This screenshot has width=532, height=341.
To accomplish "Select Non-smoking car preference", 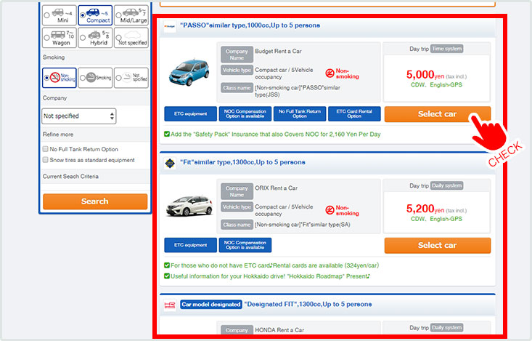I will pyautogui.click(x=58, y=77).
